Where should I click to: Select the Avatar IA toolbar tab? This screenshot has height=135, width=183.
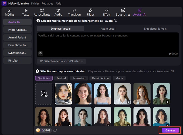[x=139, y=12]
